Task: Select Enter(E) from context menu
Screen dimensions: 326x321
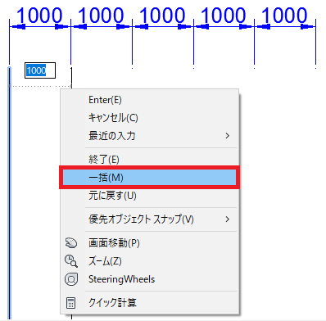Action: 105,100
